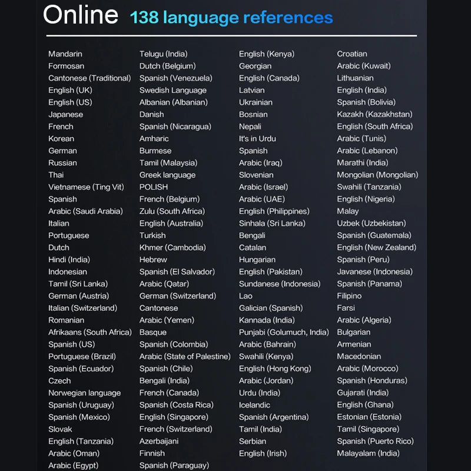The width and height of the screenshot is (471, 471).
Task: Choose the It's in Urdu entry
Action: pos(257,138)
